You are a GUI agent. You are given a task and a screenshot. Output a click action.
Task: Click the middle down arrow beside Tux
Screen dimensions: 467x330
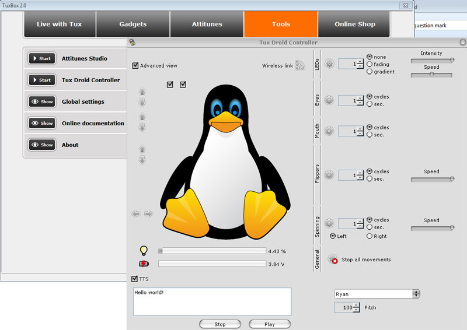142,128
